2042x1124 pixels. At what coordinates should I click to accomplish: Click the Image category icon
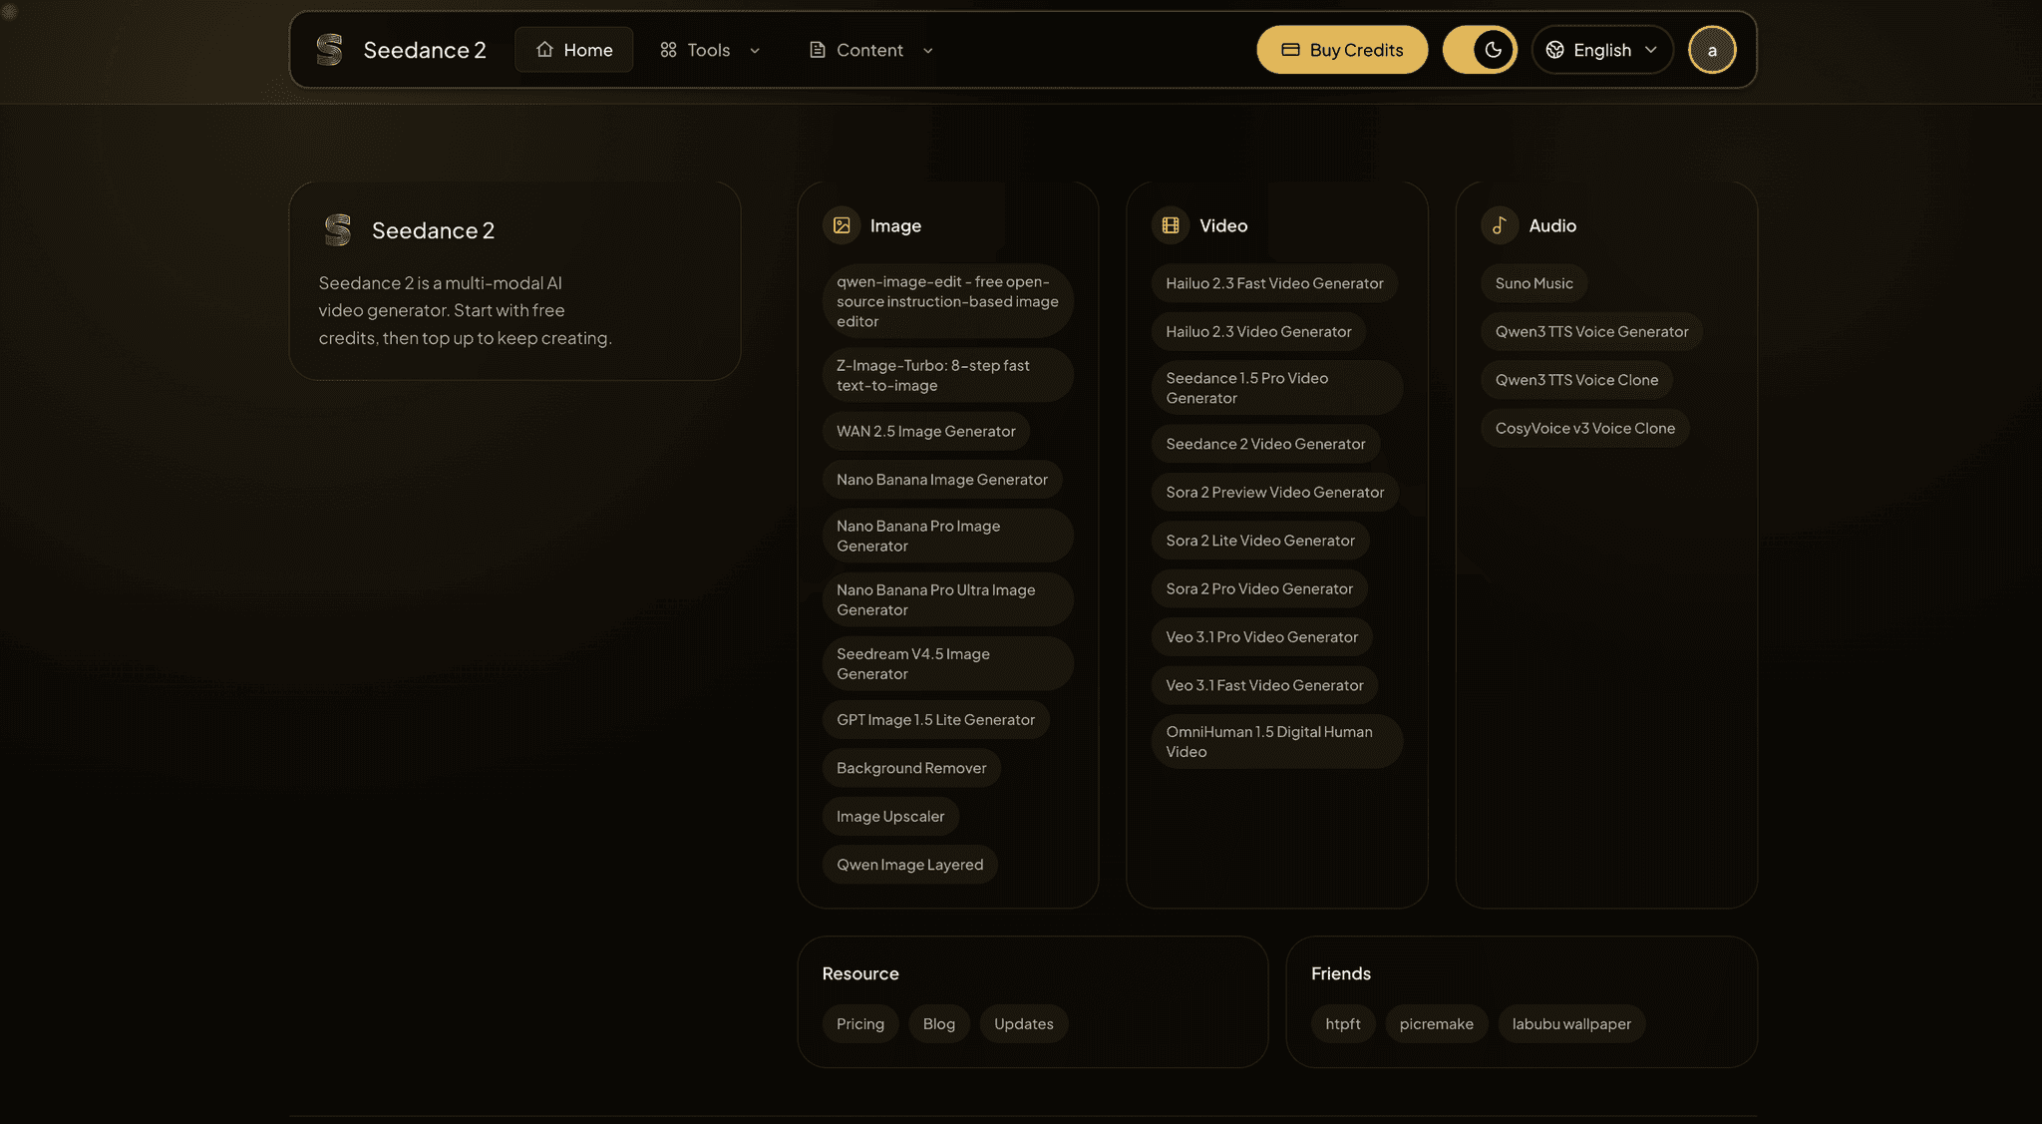pyautogui.click(x=842, y=225)
